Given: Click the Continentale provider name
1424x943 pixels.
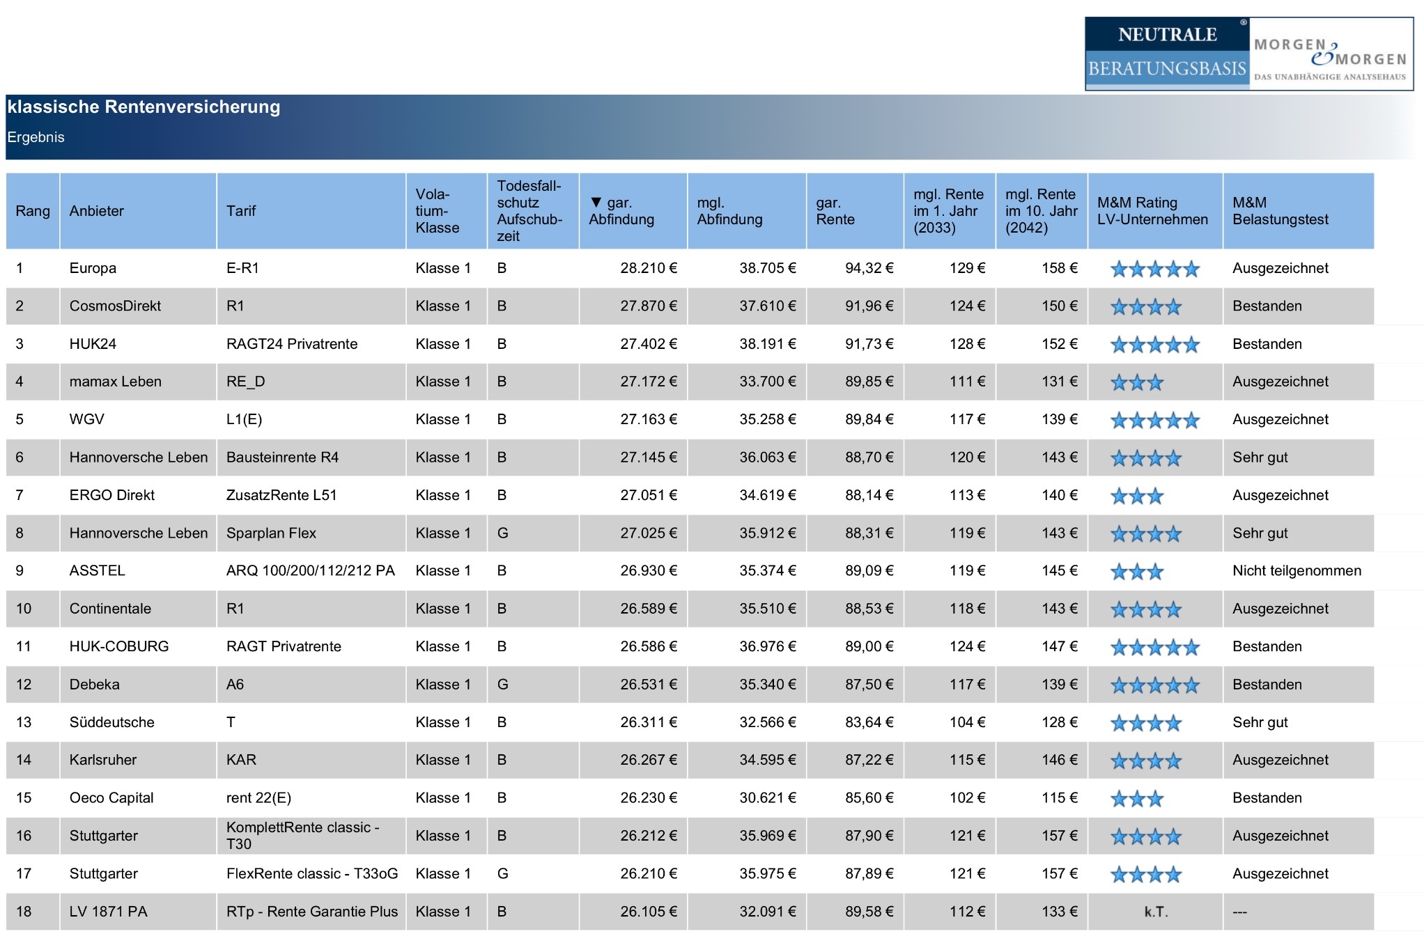Looking at the screenshot, I should tap(110, 609).
